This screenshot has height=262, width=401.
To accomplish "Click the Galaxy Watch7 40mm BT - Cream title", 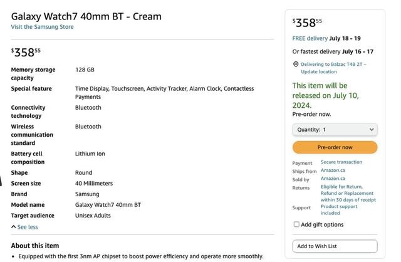I will (x=86, y=16).
